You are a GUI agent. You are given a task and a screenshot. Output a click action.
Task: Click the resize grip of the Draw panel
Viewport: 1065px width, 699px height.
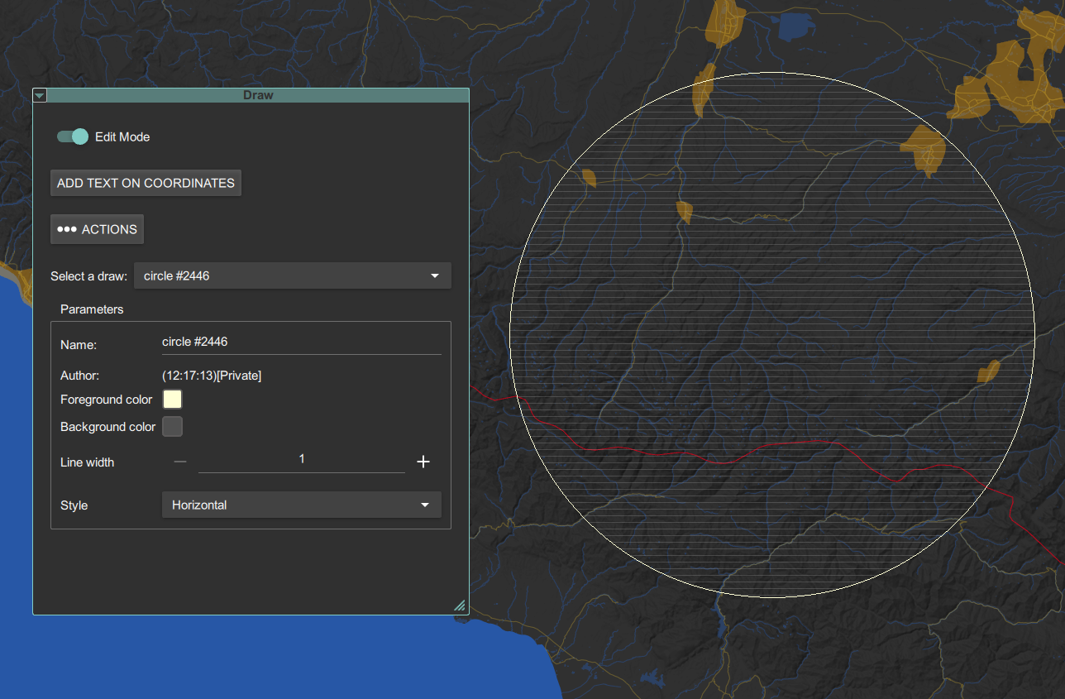point(460,606)
